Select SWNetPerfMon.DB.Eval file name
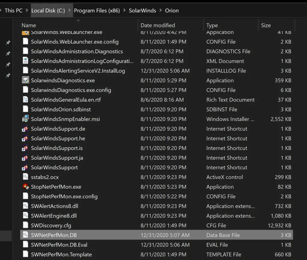Image resolution: width=307 pixels, height=260 pixels. (59, 245)
